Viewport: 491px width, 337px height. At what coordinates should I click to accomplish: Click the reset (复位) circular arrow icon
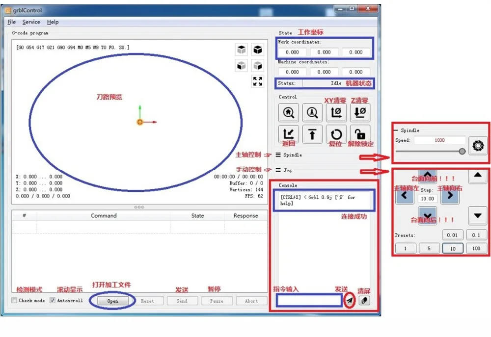(336, 134)
